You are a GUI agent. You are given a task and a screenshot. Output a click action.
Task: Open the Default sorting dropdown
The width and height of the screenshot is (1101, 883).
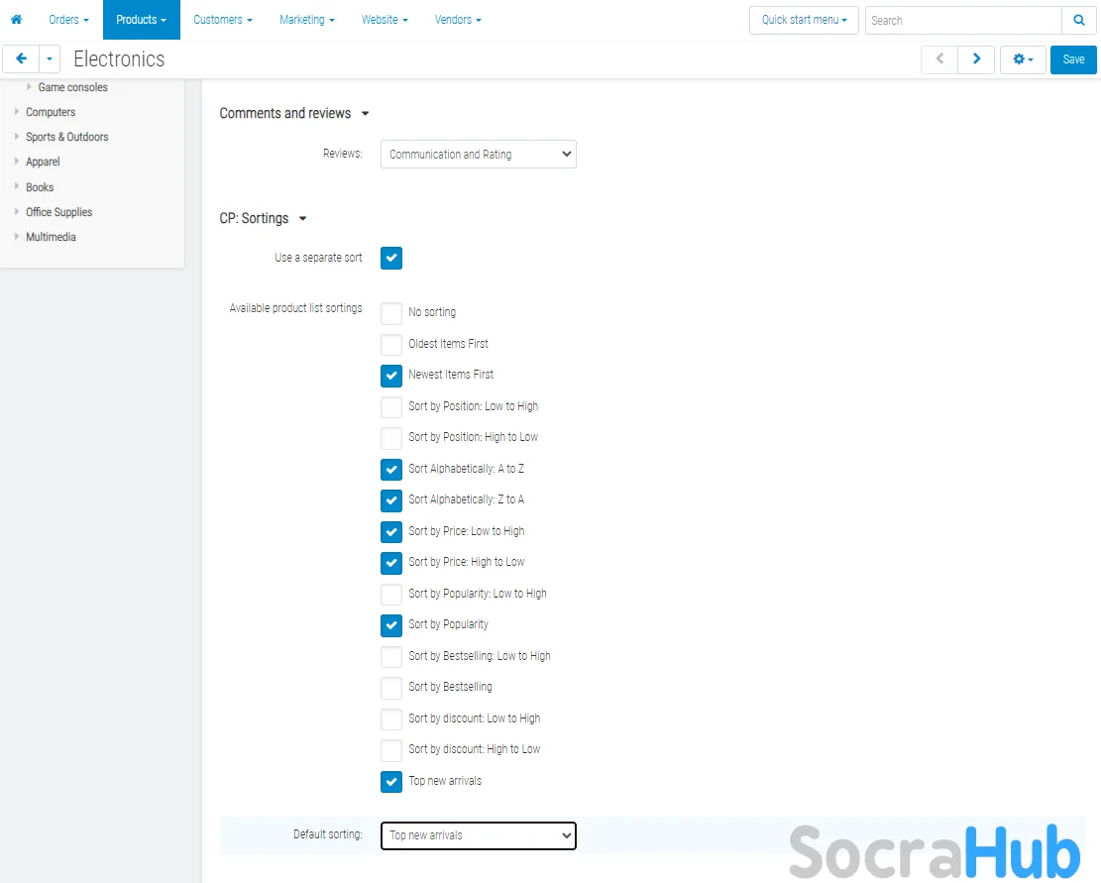(478, 835)
